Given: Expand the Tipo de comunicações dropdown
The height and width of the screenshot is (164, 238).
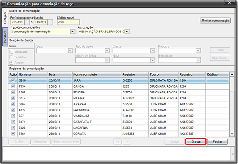Looking at the screenshot, I should (x=73, y=32).
